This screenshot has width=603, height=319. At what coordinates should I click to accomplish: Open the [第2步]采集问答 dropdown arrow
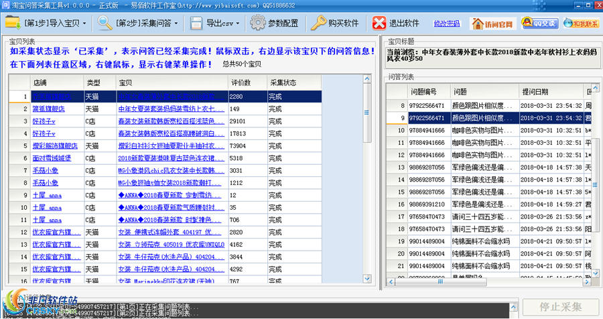click(176, 23)
